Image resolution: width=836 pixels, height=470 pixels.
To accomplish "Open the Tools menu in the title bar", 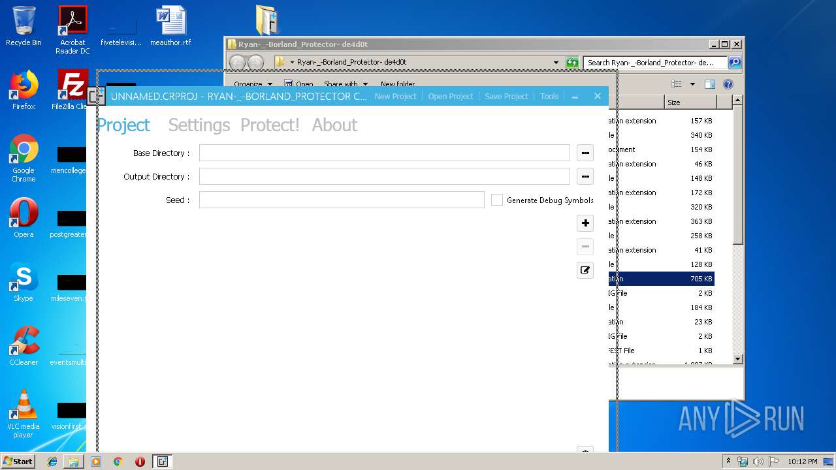I will (549, 96).
